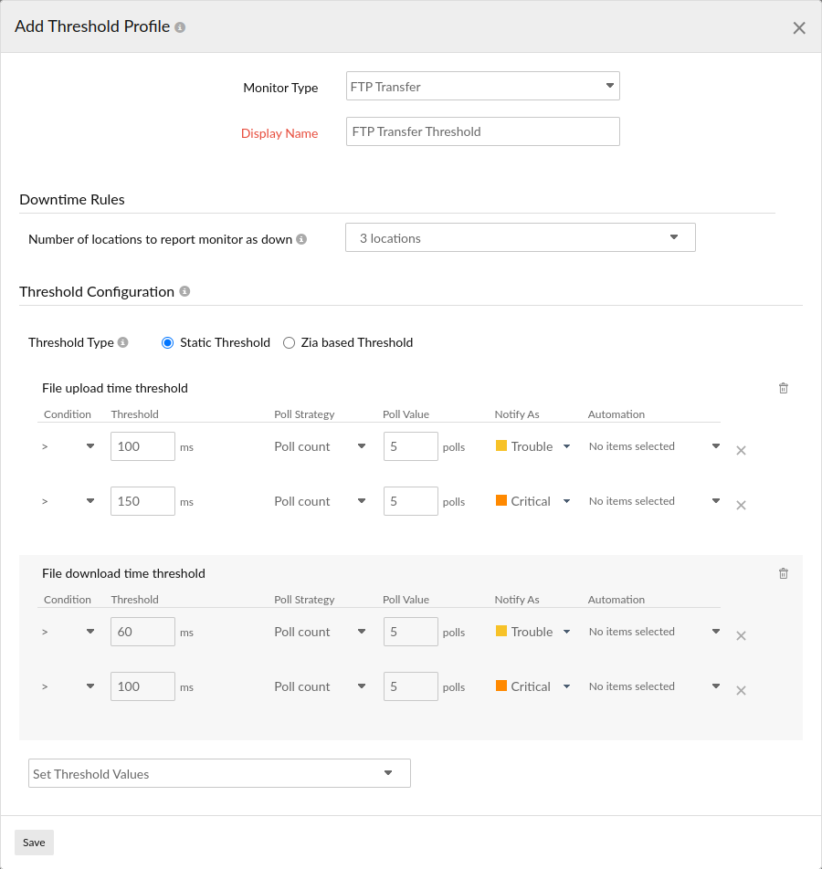Click the orange Critical severity color swatch
This screenshot has height=869, width=822.
[x=503, y=500]
